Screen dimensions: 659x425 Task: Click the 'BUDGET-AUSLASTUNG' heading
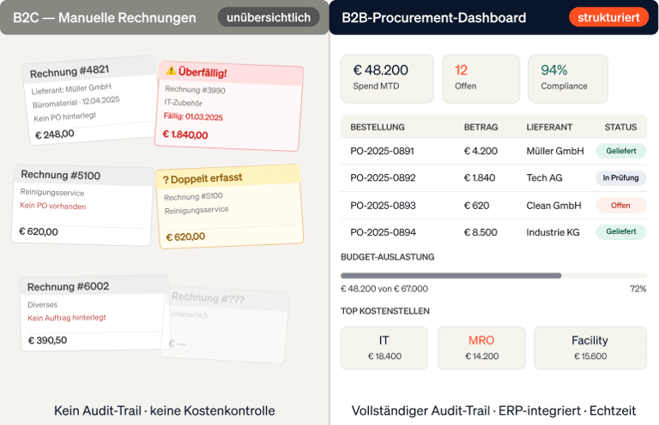point(388,257)
